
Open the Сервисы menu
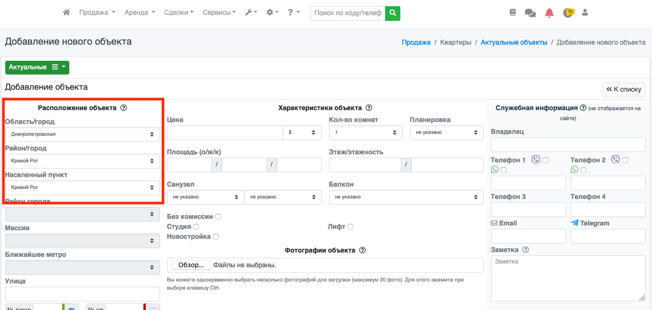click(219, 13)
